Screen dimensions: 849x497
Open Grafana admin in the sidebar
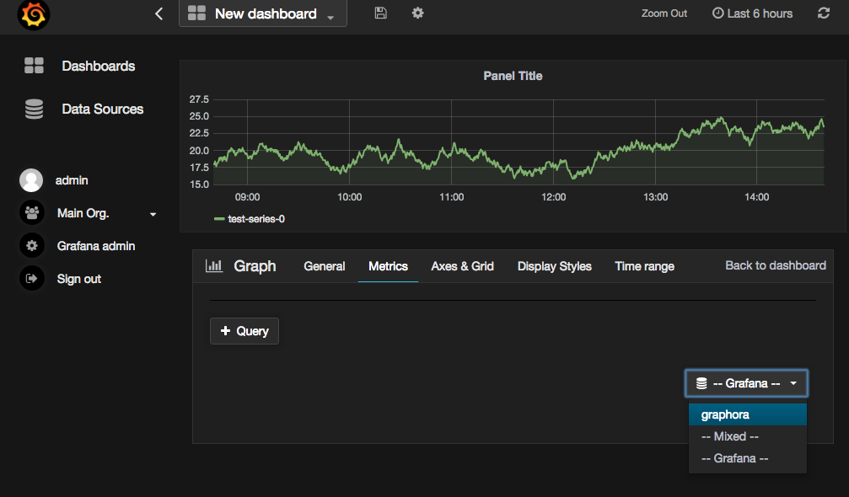pyautogui.click(x=96, y=246)
